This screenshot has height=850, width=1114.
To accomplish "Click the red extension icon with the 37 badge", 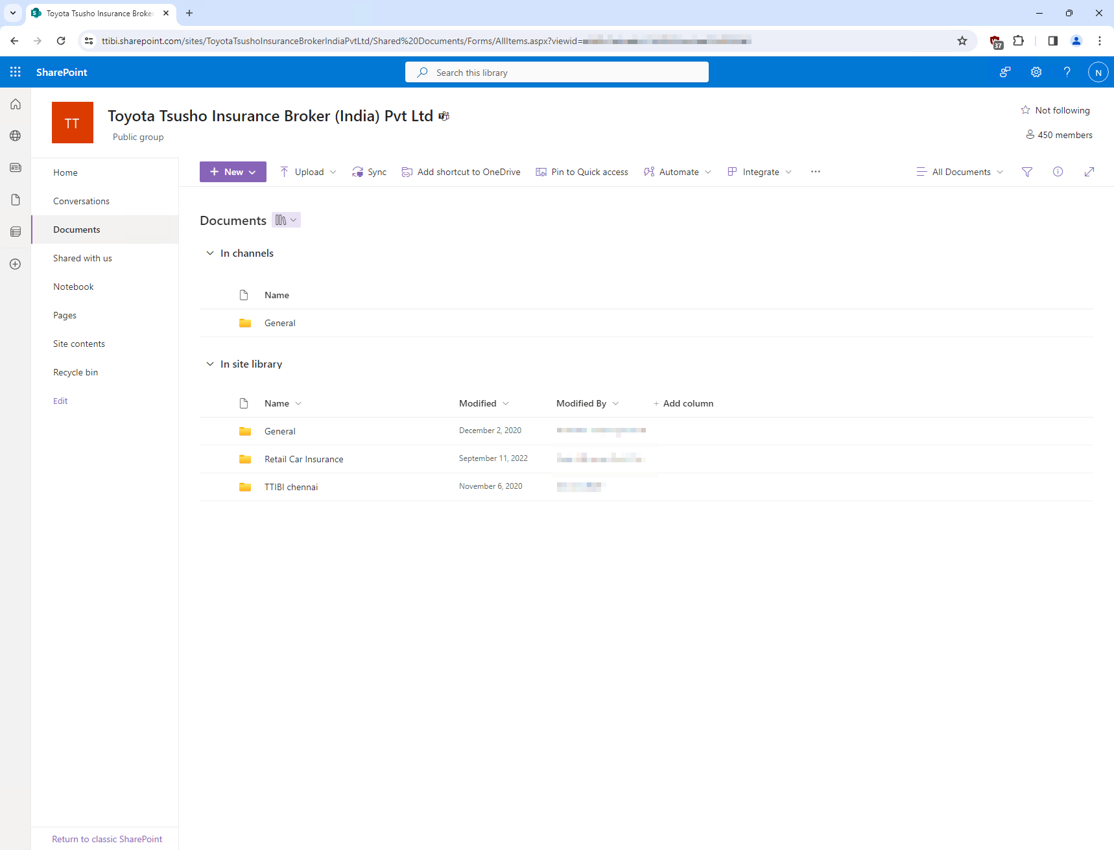I will pyautogui.click(x=996, y=42).
